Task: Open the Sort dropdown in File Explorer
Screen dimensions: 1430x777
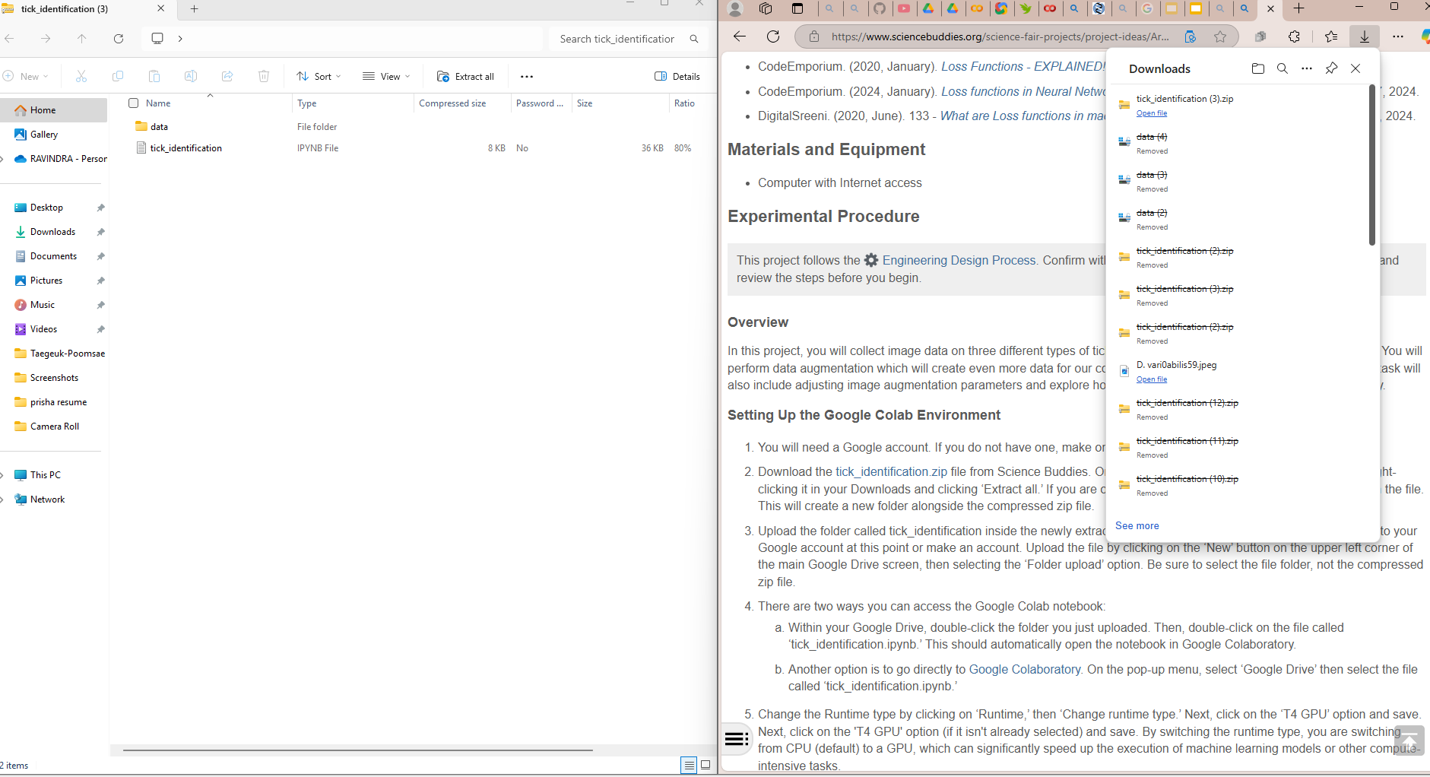Action: (x=319, y=76)
